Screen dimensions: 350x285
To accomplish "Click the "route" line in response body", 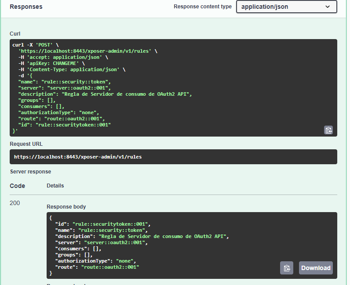I will (x=97, y=267).
